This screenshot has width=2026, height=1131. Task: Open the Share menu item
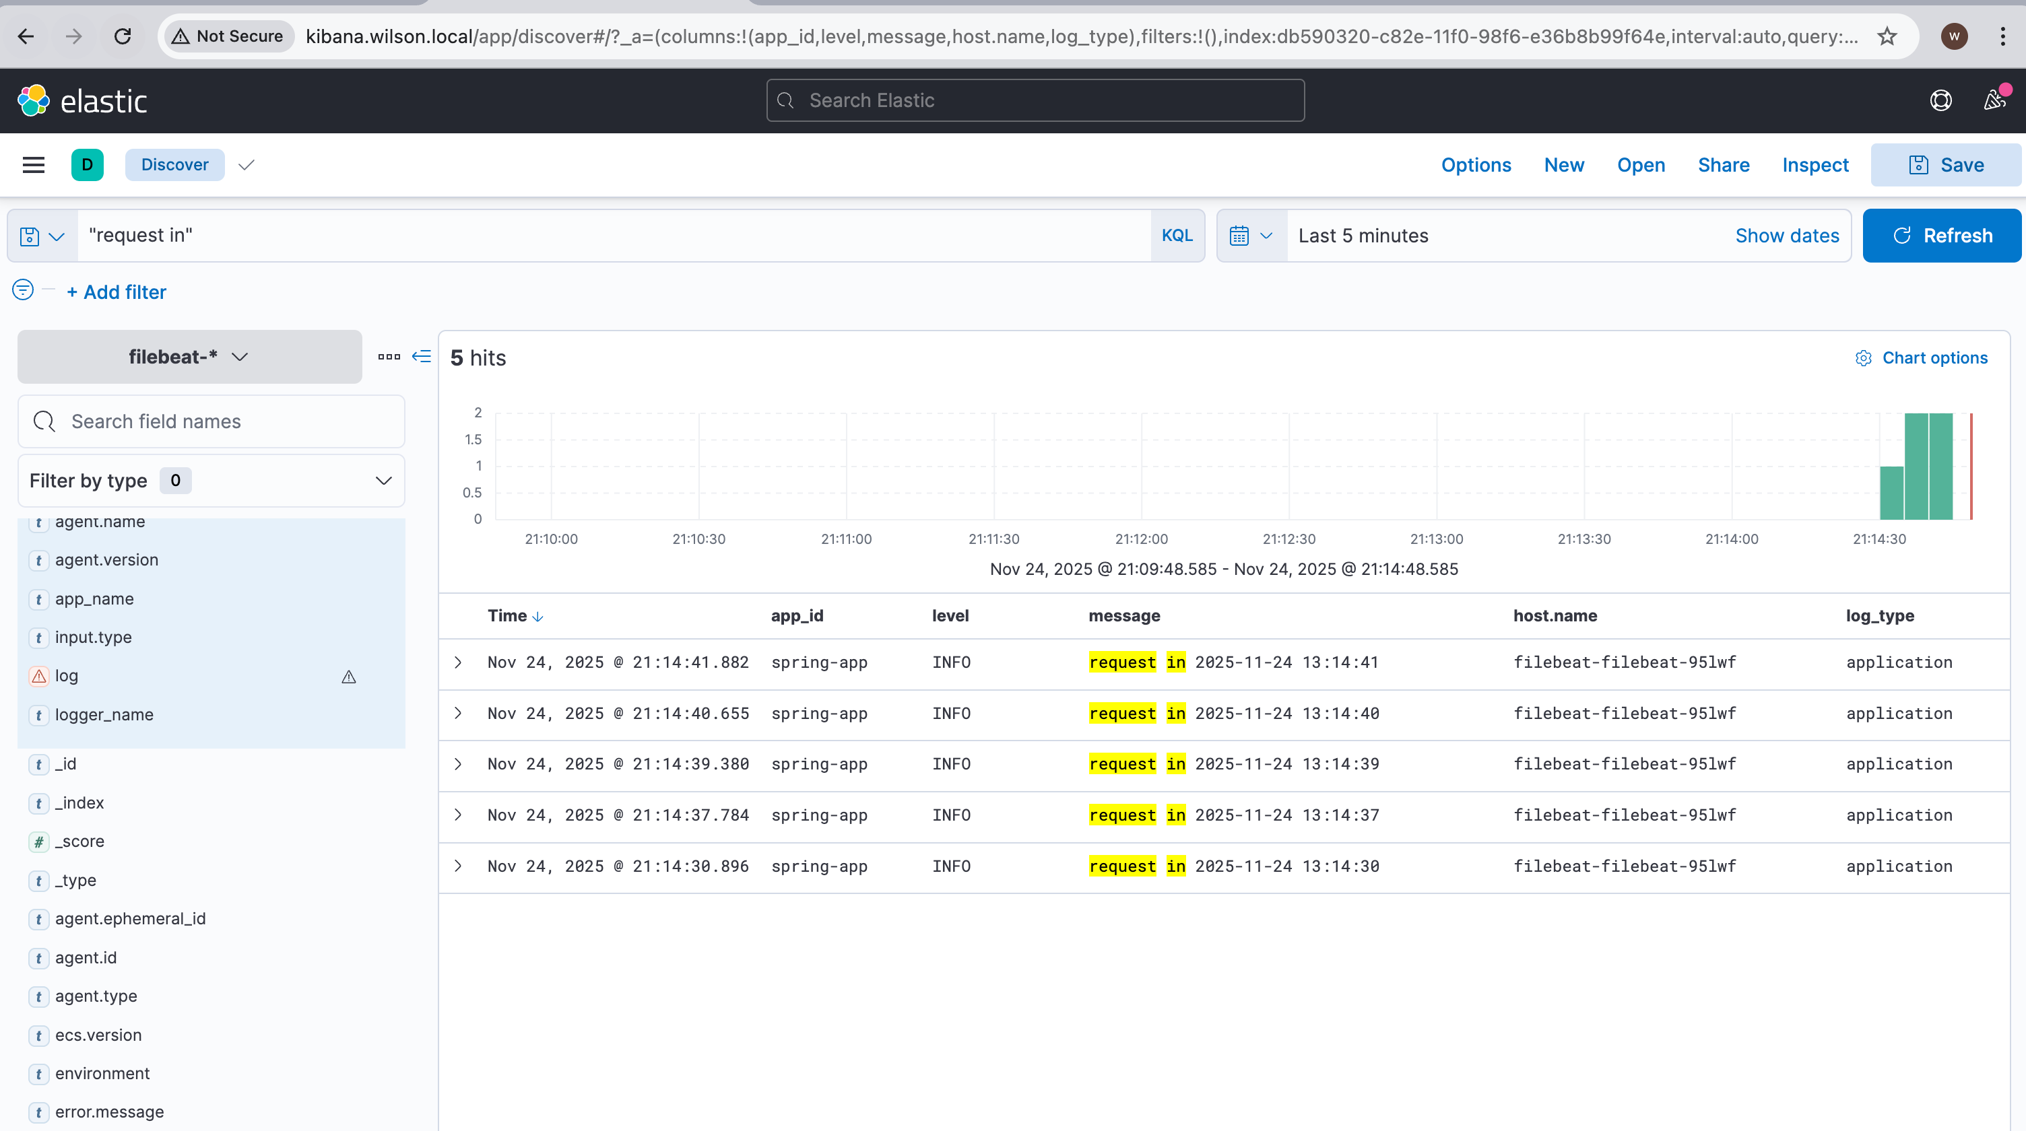coord(1723,165)
